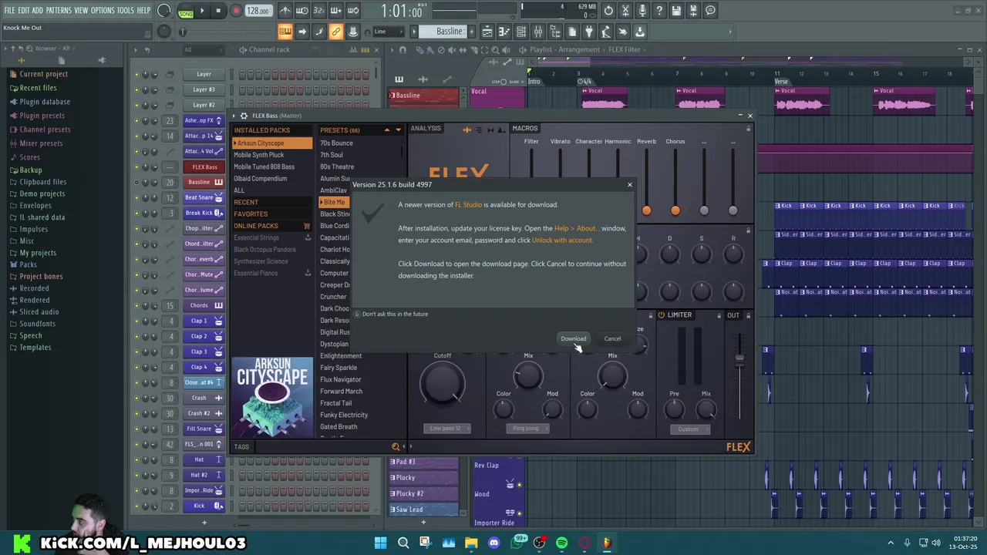The height and width of the screenshot is (555, 987).
Task: Expand Soundfonts browser folder
Action: 37,324
